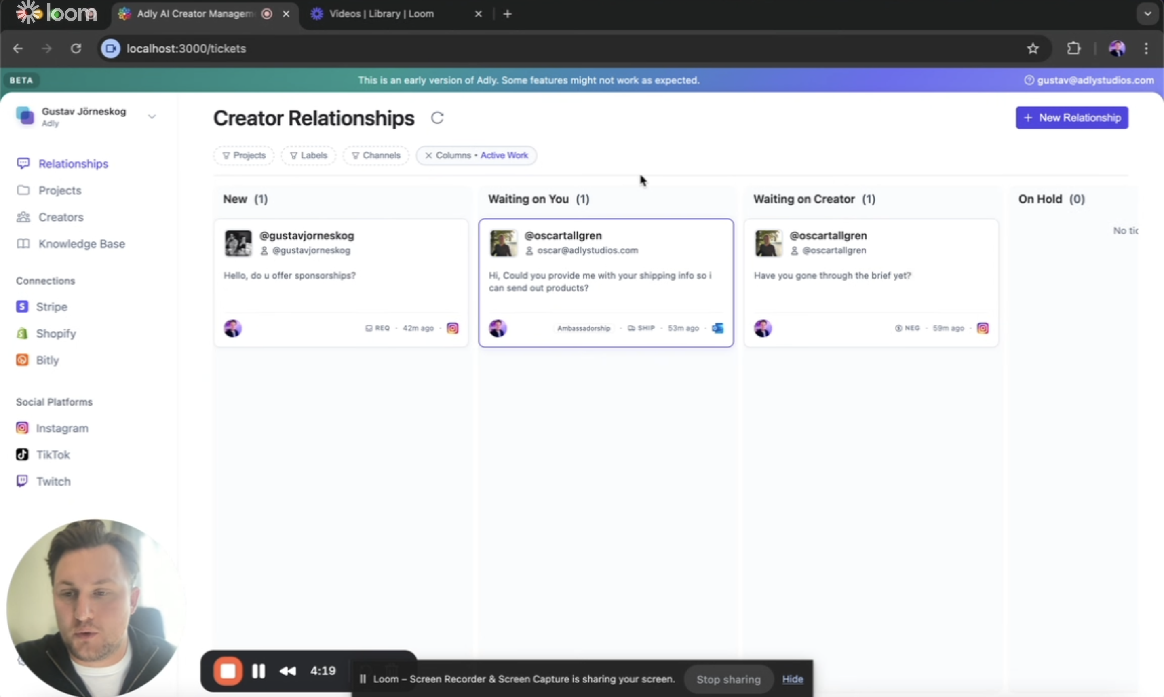The image size is (1164, 697).
Task: Go back with the browser back arrow
Action: (18, 49)
